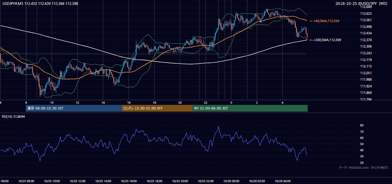Image resolution: width=392 pixels, height=184 pixels.
Task: Click hour label 12 under price chart
Action: (78, 102)
